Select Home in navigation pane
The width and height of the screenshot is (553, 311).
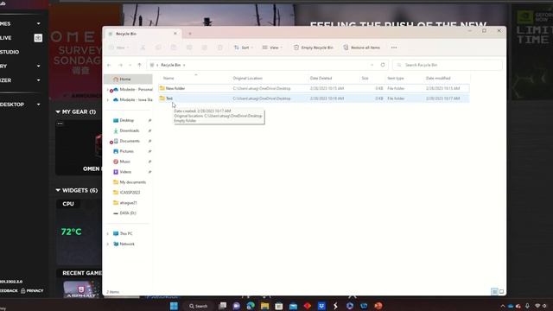(x=128, y=79)
